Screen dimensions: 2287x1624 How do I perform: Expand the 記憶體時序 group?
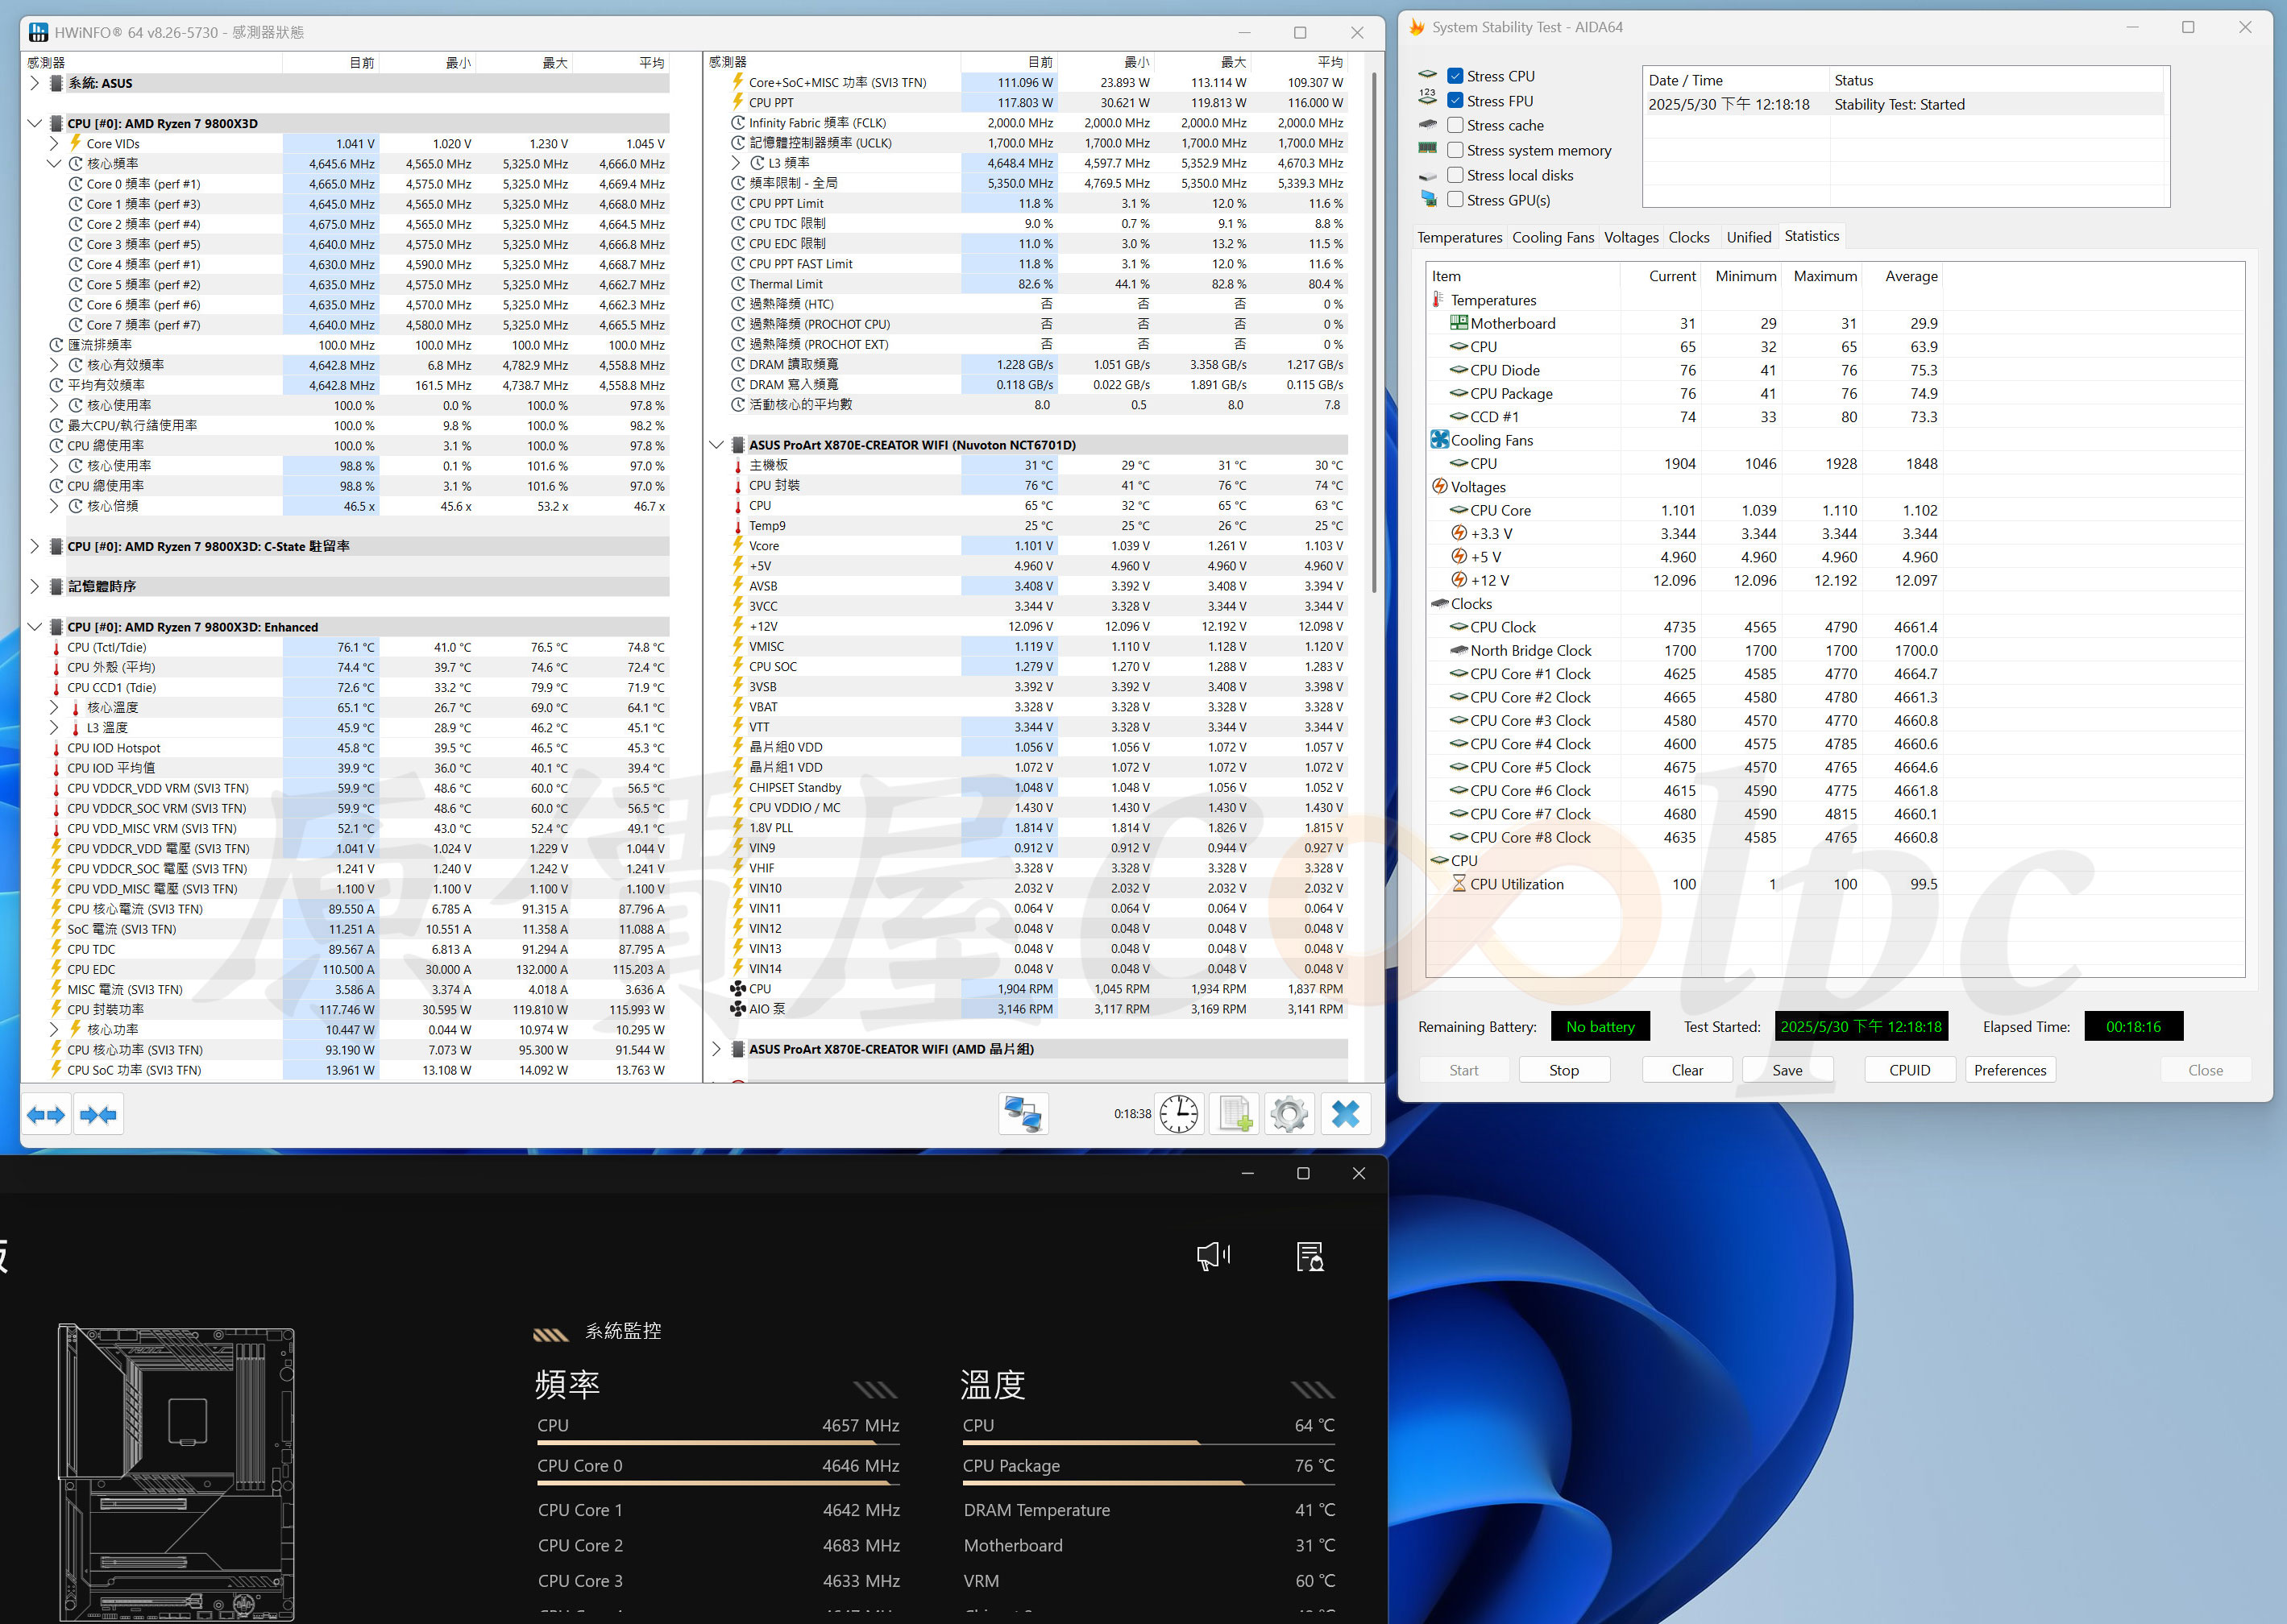(35, 586)
